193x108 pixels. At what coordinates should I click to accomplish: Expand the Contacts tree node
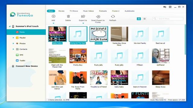pos(13,49)
